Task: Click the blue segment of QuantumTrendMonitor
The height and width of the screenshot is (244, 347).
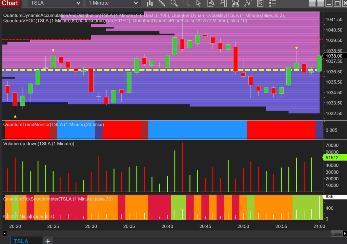Action: (198, 130)
